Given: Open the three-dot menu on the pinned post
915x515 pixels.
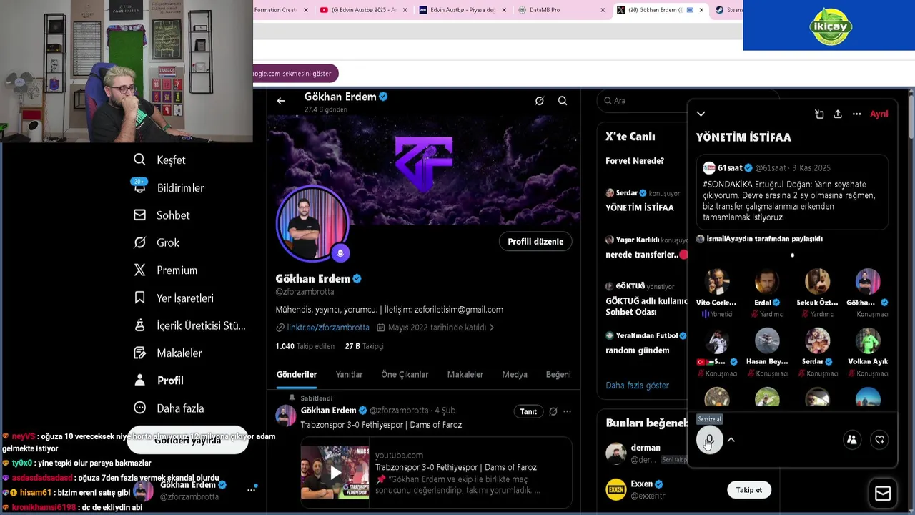Looking at the screenshot, I should click(x=567, y=411).
